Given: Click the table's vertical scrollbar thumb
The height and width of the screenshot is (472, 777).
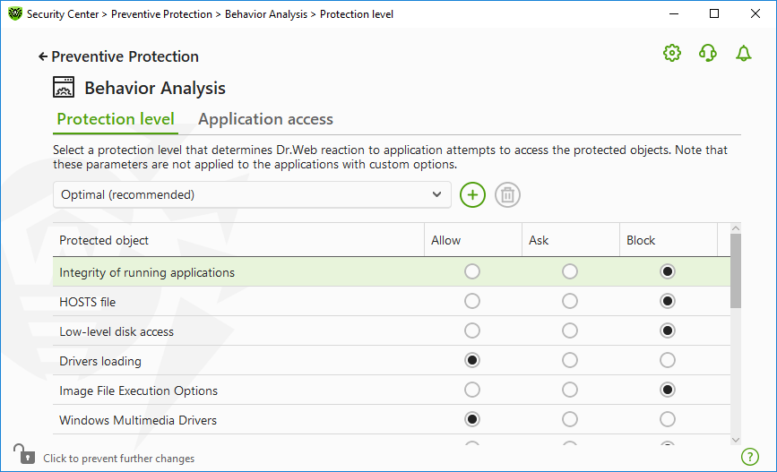Looking at the screenshot, I should [736, 270].
